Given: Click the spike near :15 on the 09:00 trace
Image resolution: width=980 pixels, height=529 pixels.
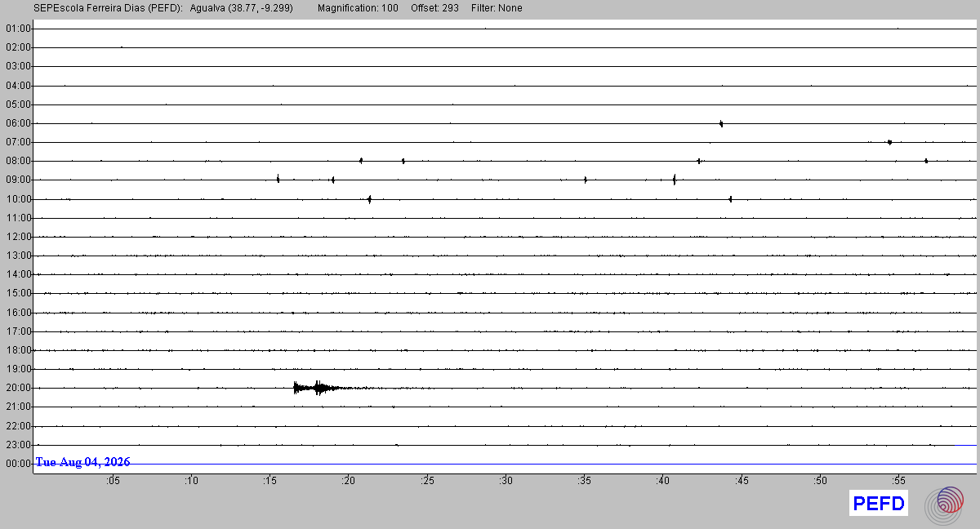Looking at the screenshot, I should [278, 179].
